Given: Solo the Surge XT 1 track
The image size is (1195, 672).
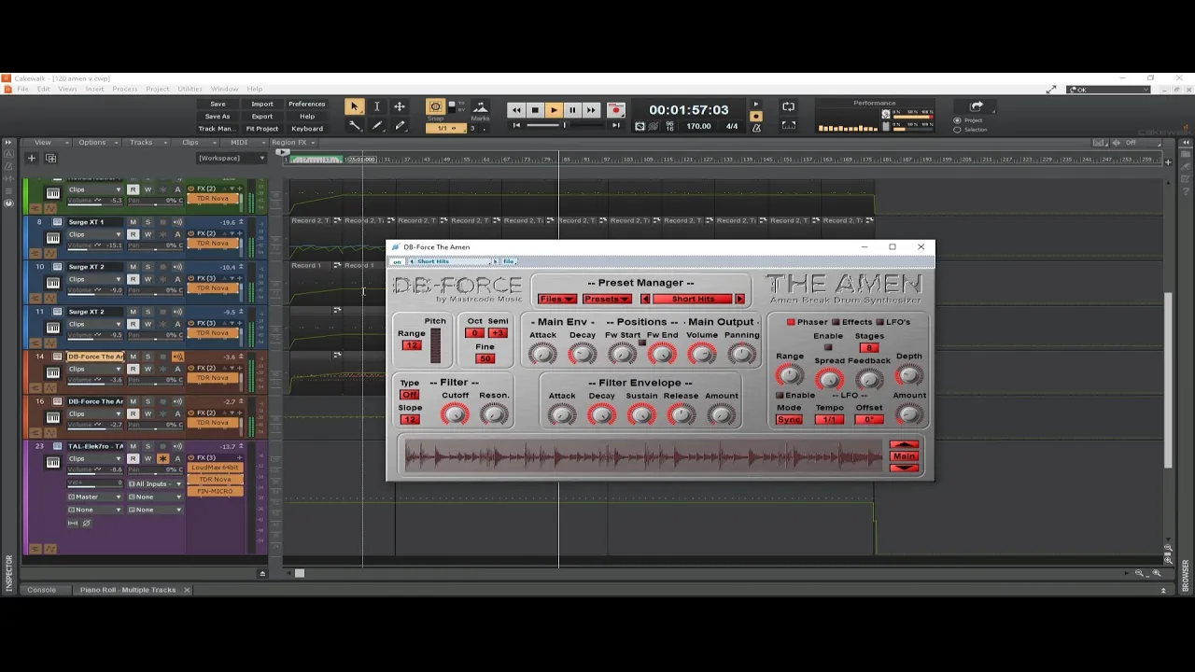Looking at the screenshot, I should [x=148, y=222].
